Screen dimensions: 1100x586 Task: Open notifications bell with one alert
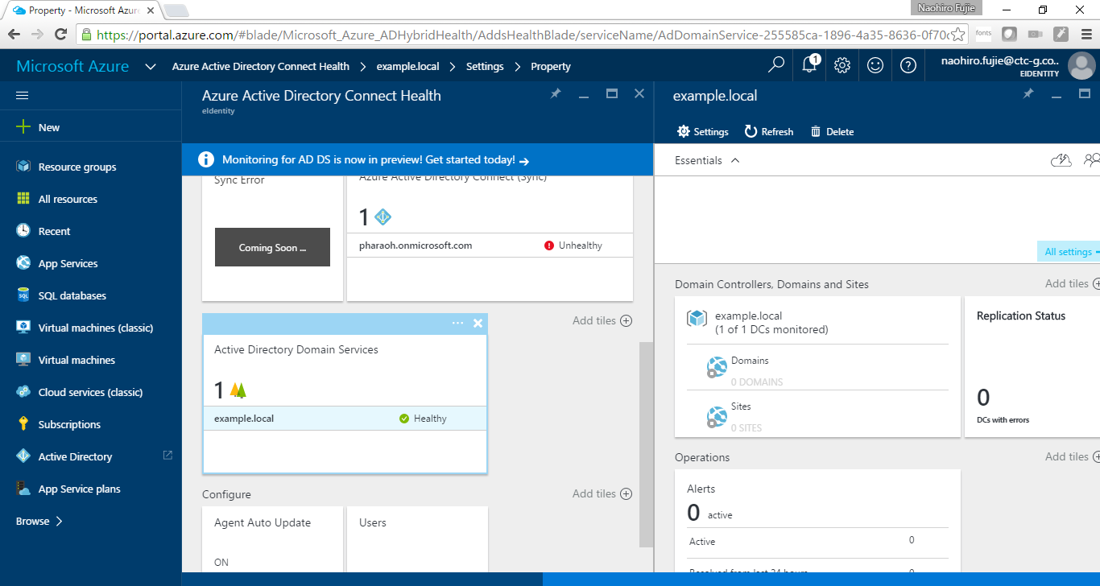click(x=809, y=66)
